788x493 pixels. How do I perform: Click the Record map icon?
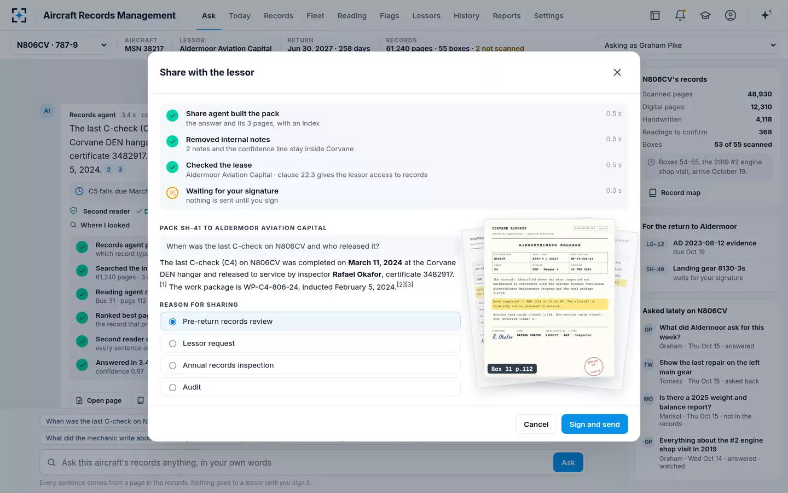(x=653, y=193)
